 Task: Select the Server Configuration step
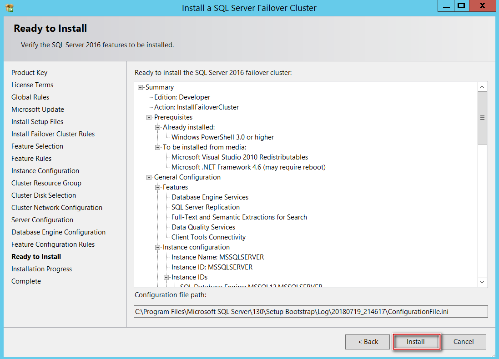[42, 220]
